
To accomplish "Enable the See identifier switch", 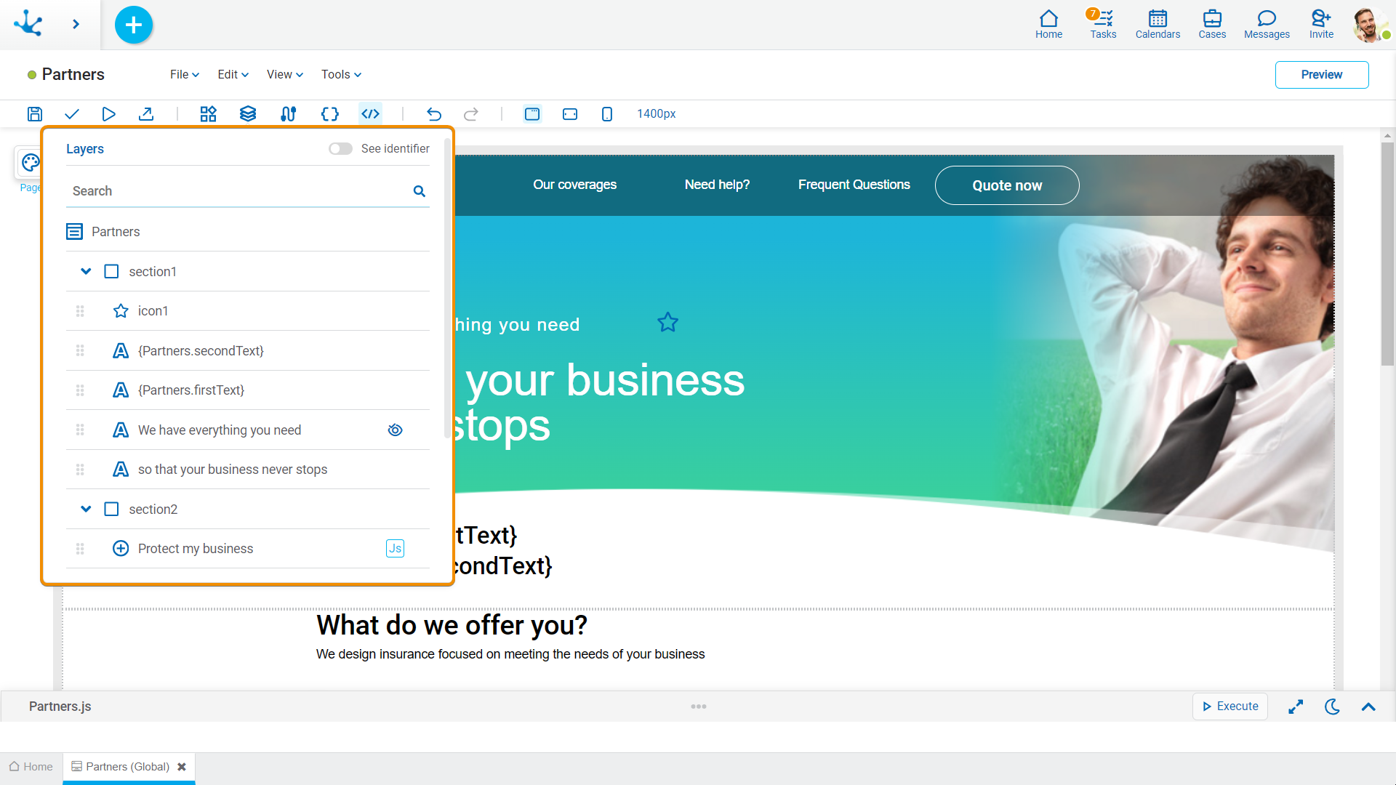I will pyautogui.click(x=340, y=149).
